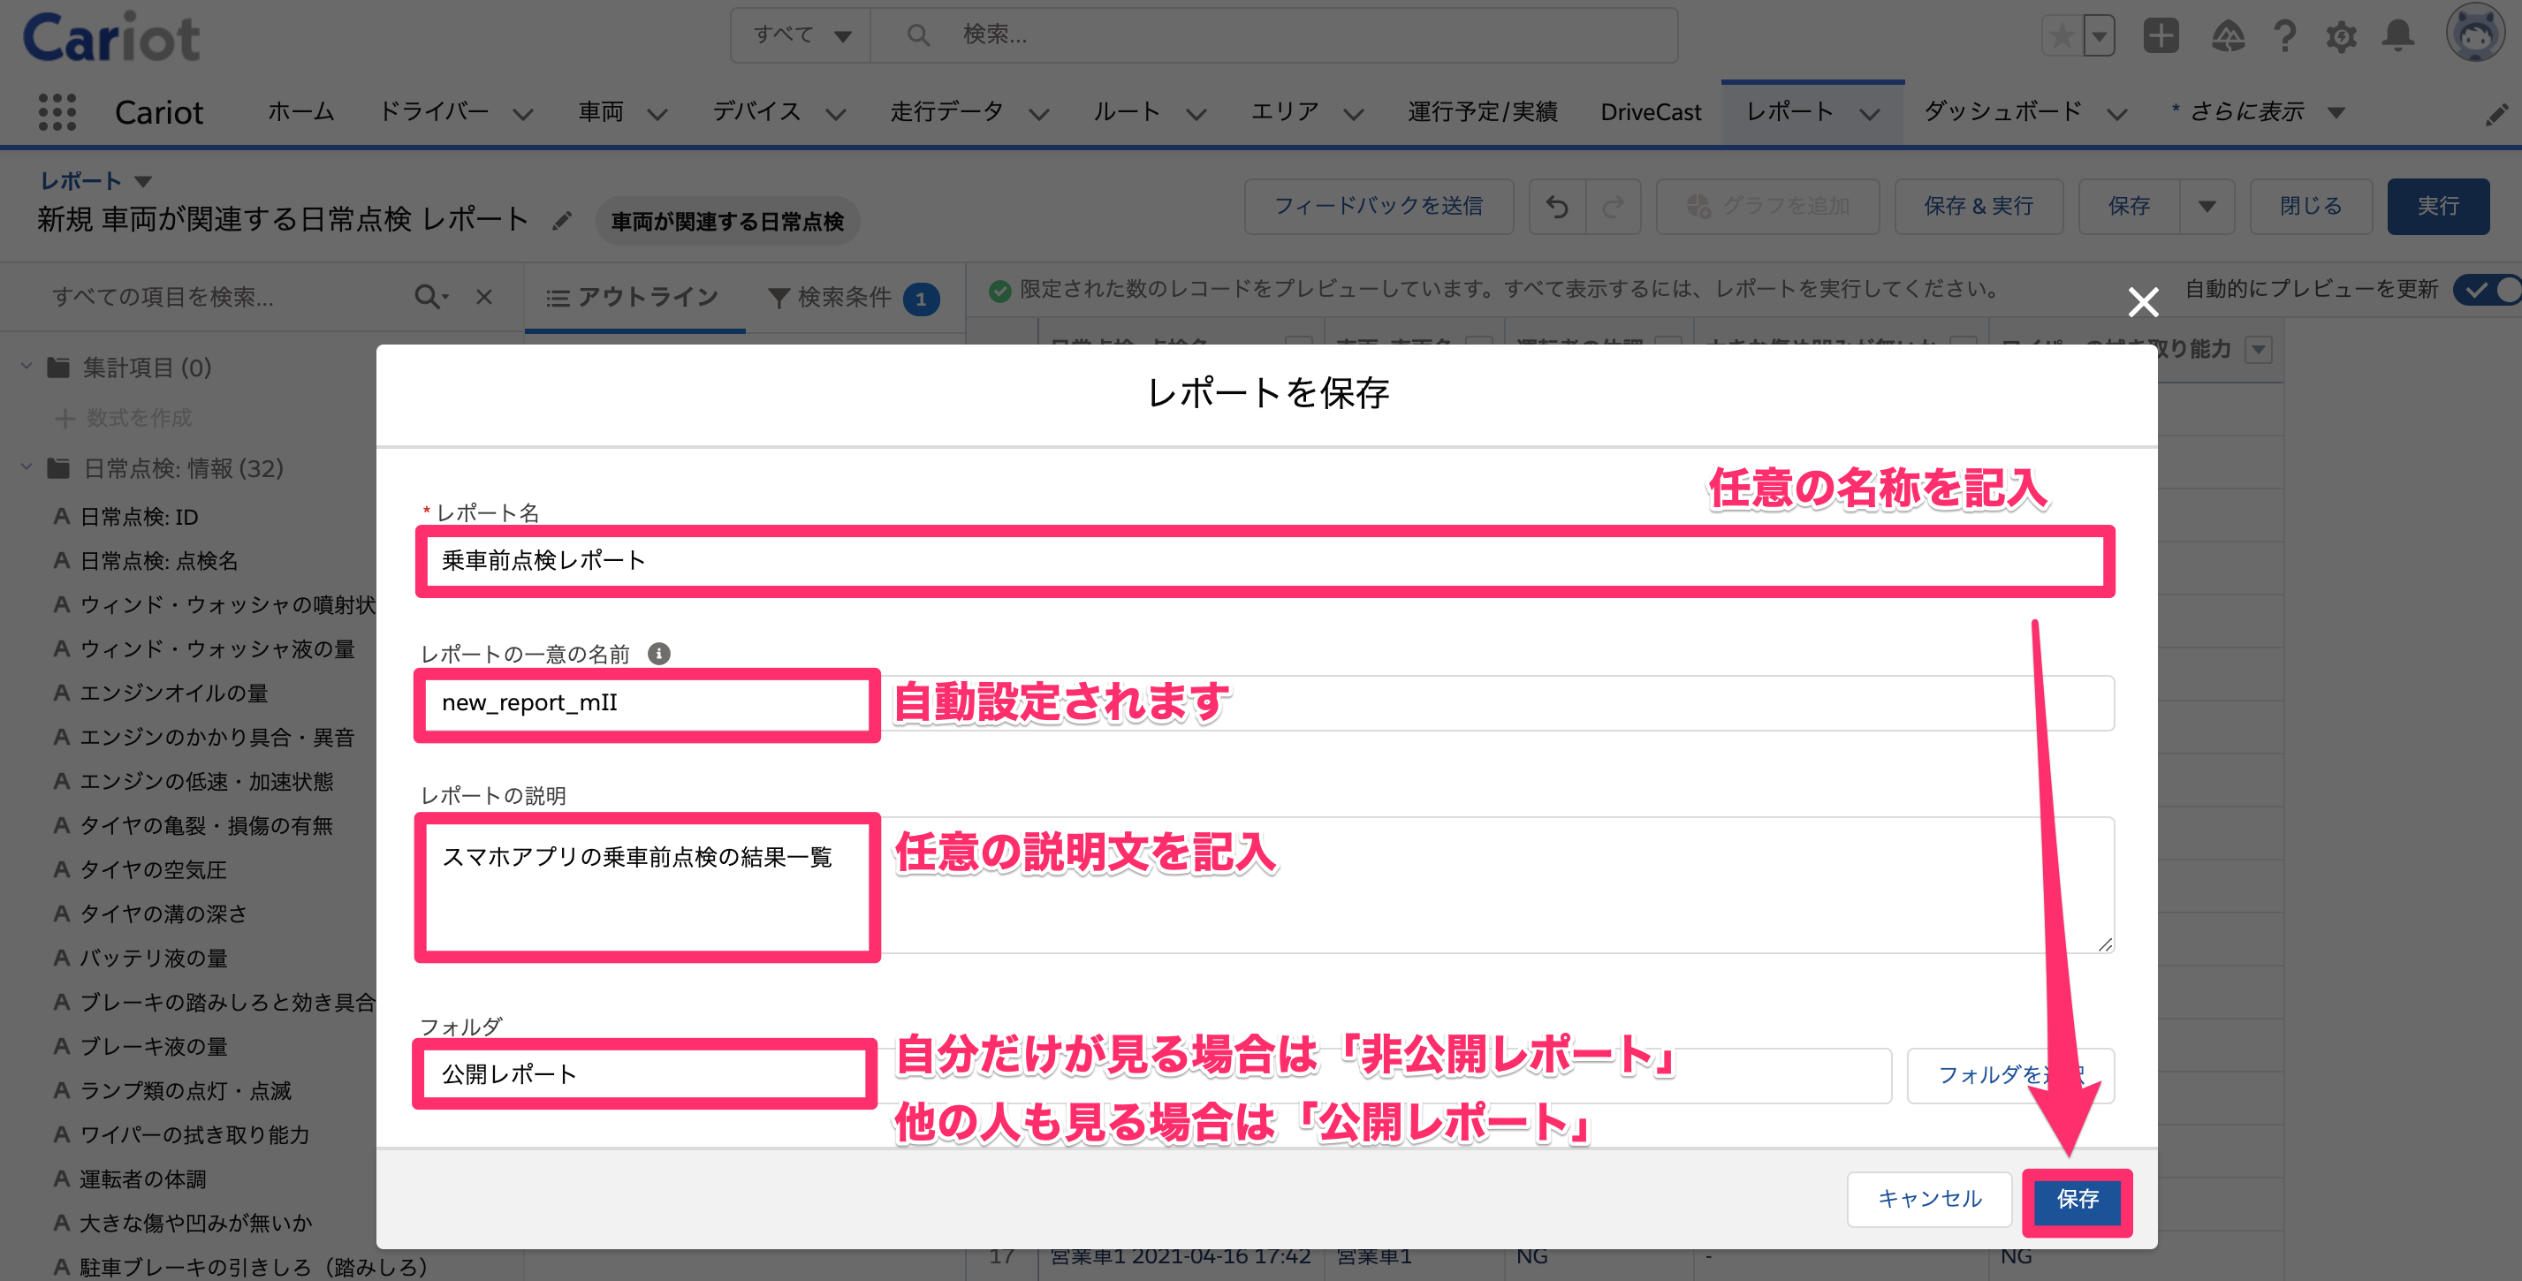Click the favorites star icon
This screenshot has height=1281, width=2522.
click(x=2061, y=36)
